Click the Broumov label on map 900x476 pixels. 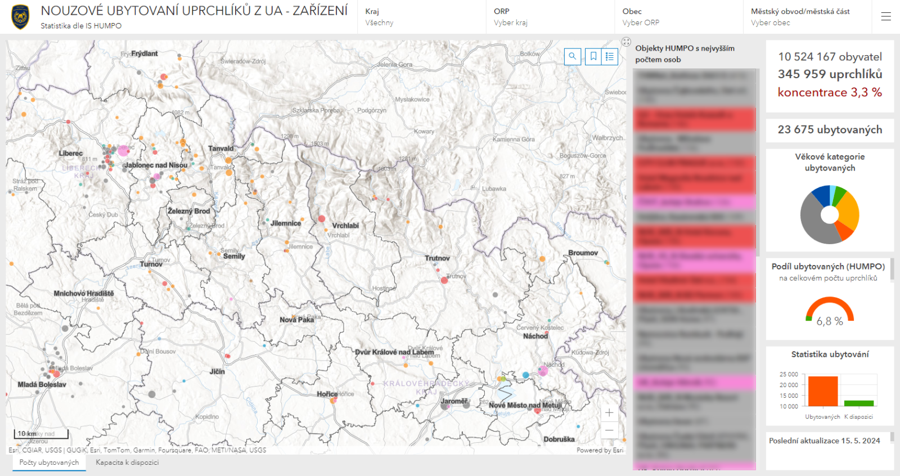[583, 253]
